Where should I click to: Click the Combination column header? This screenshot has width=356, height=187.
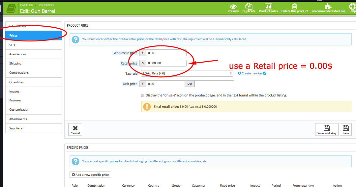[96, 185]
